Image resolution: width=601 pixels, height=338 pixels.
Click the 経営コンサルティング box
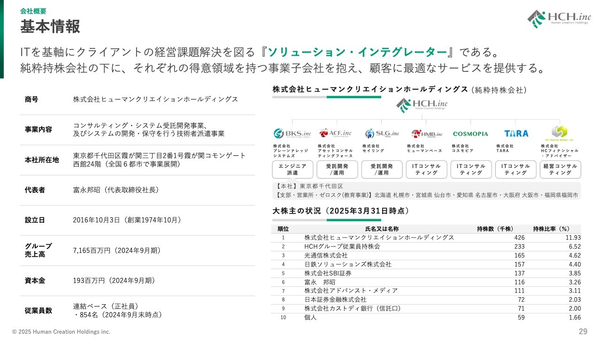click(560, 169)
